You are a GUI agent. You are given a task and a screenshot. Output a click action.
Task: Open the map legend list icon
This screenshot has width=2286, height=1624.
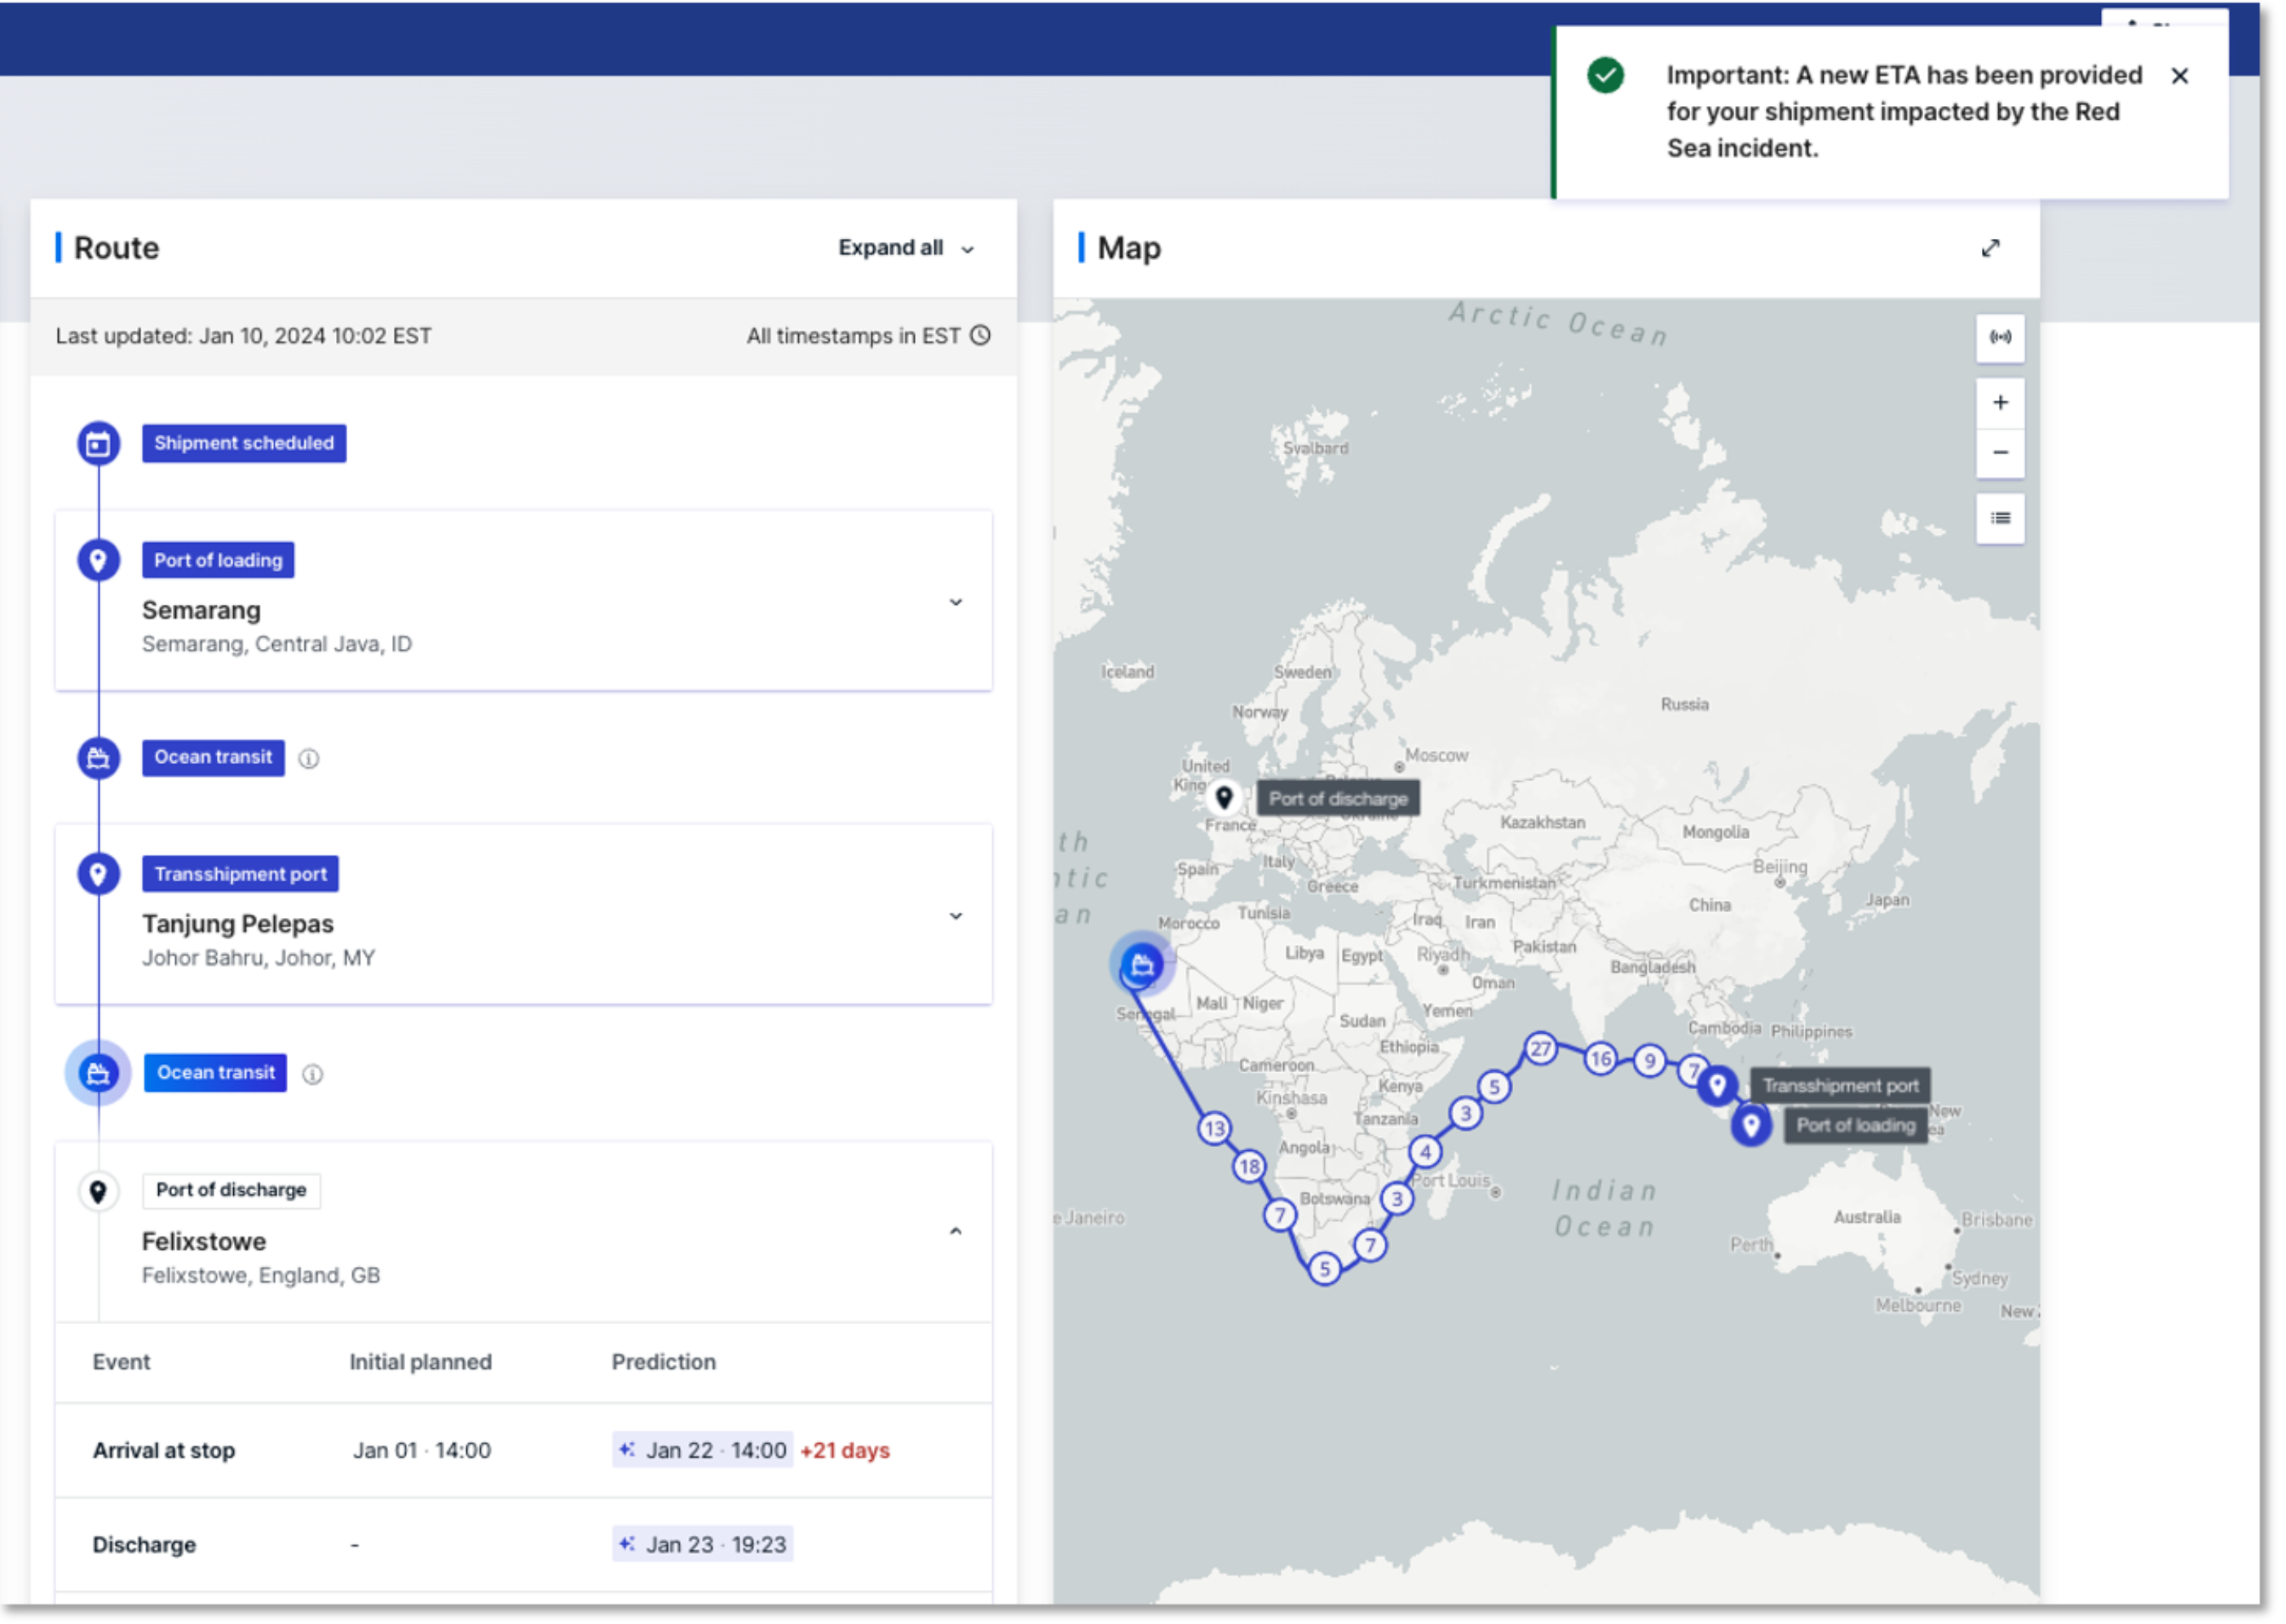pyautogui.click(x=2000, y=518)
